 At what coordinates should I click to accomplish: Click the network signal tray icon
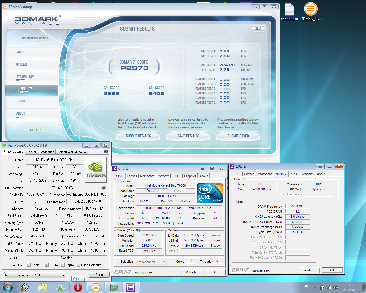[329, 288]
